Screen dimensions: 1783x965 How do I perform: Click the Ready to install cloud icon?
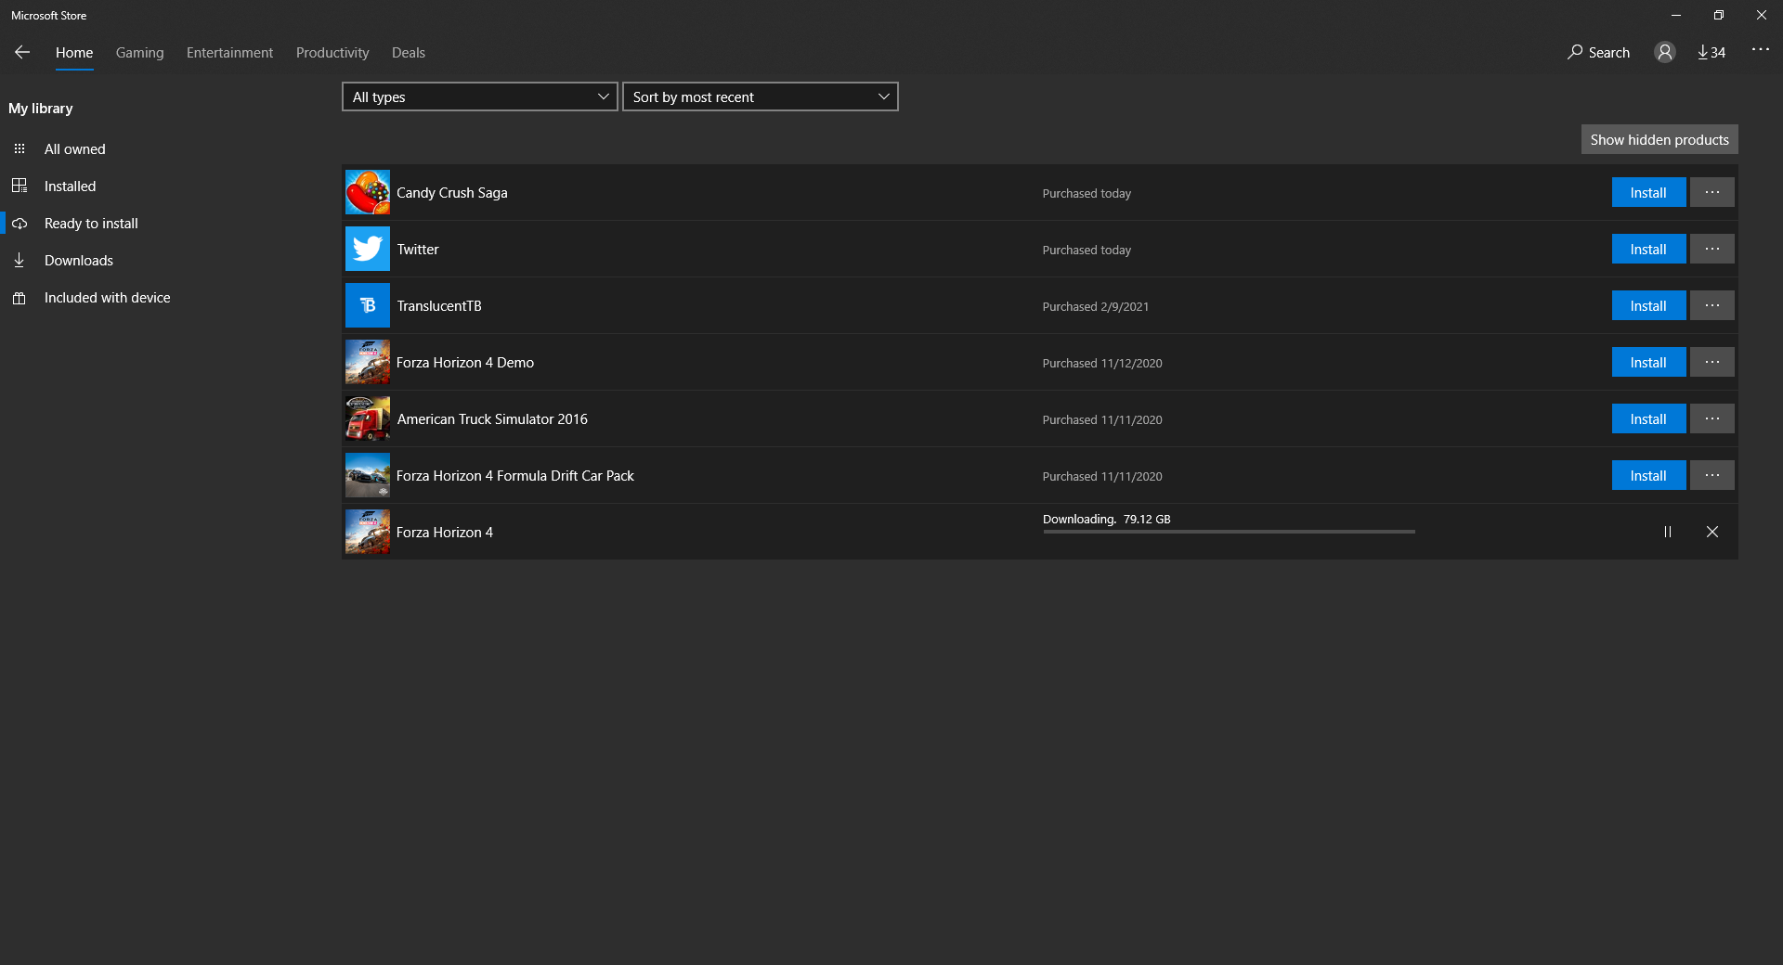[x=20, y=224]
